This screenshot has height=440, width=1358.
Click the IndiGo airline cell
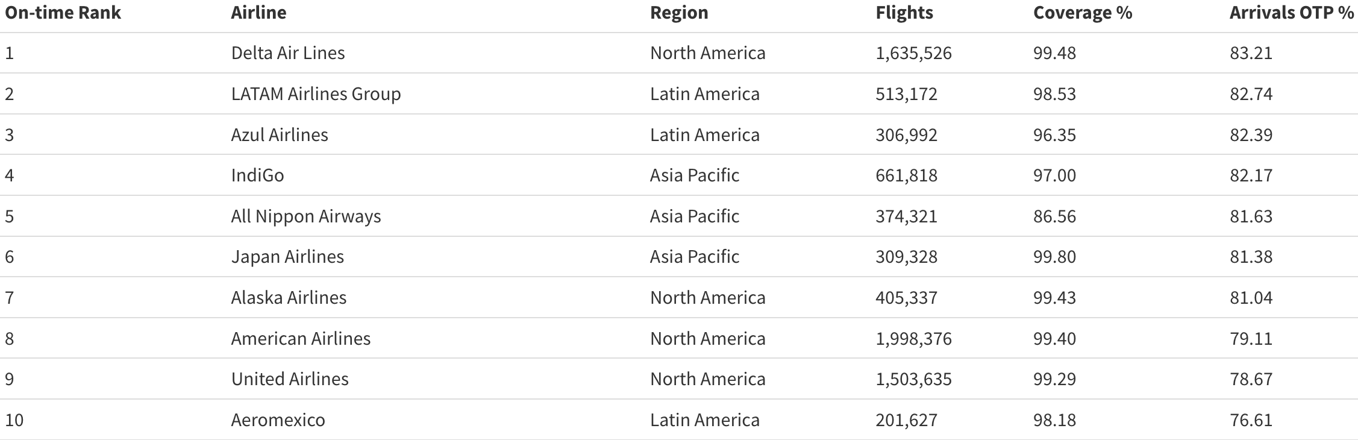pos(257,175)
